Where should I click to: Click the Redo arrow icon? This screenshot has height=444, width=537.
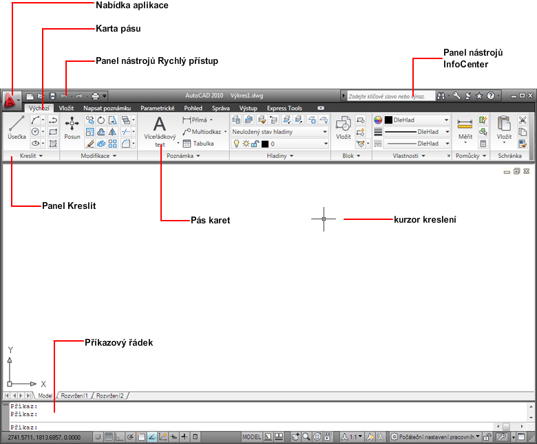click(79, 96)
